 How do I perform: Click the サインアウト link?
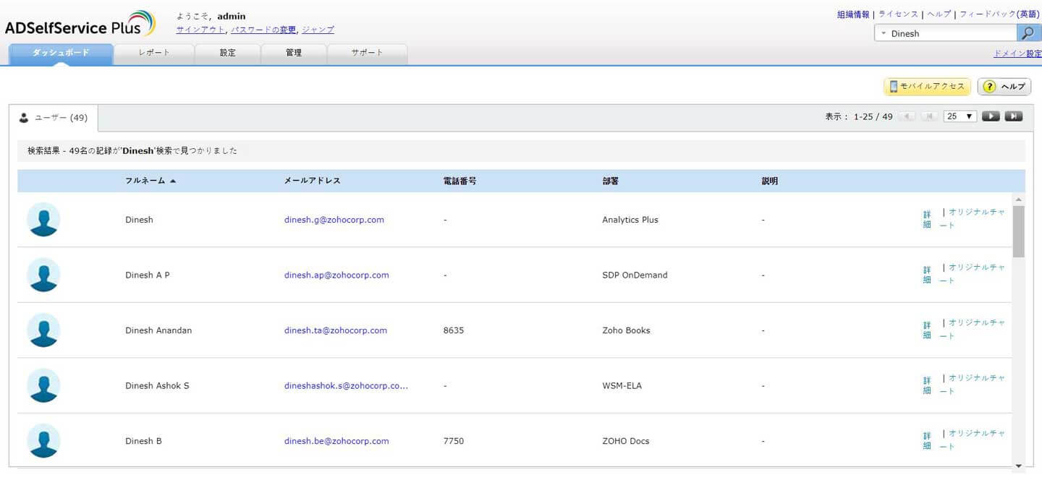(x=200, y=30)
